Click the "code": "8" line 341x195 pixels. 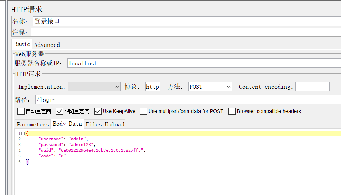pos(52,156)
